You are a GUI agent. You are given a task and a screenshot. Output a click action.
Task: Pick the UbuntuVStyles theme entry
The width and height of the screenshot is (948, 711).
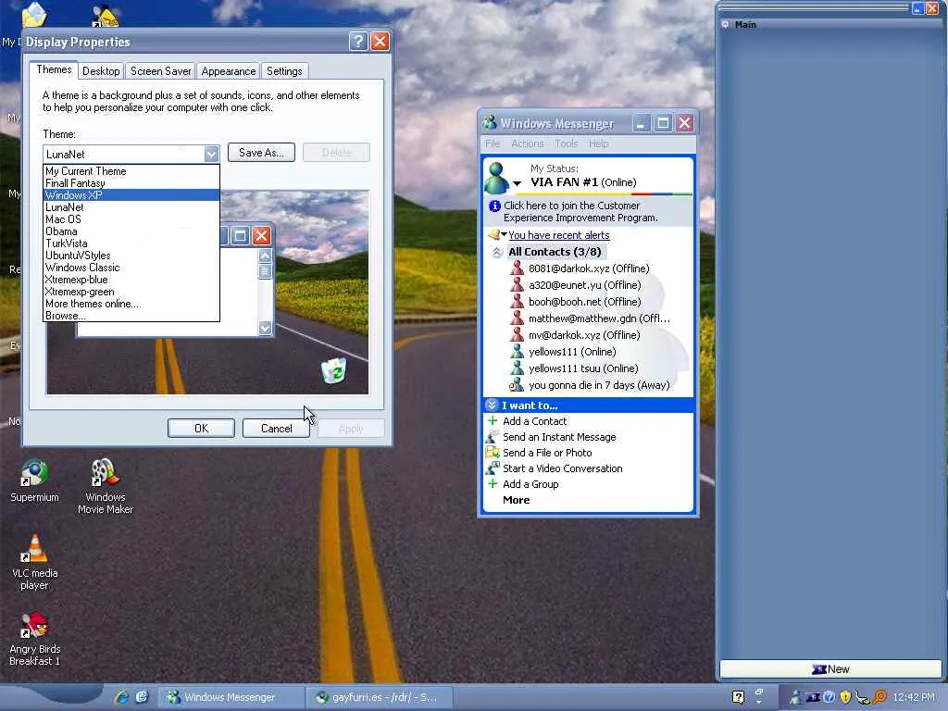[131, 256]
